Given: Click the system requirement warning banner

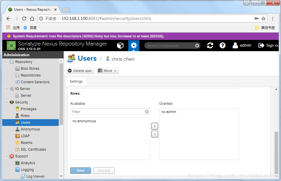Looking at the screenshot, I should 141,36.
